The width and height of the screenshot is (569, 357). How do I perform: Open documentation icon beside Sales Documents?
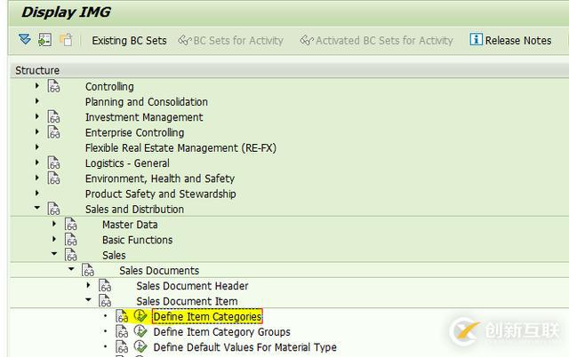click(x=88, y=271)
